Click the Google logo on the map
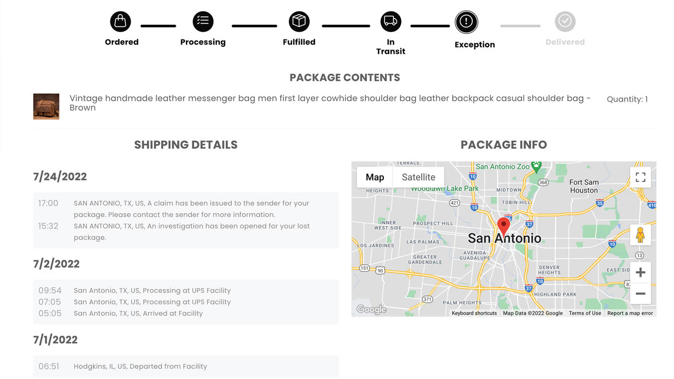This screenshot has width=674, height=379. 370,309
